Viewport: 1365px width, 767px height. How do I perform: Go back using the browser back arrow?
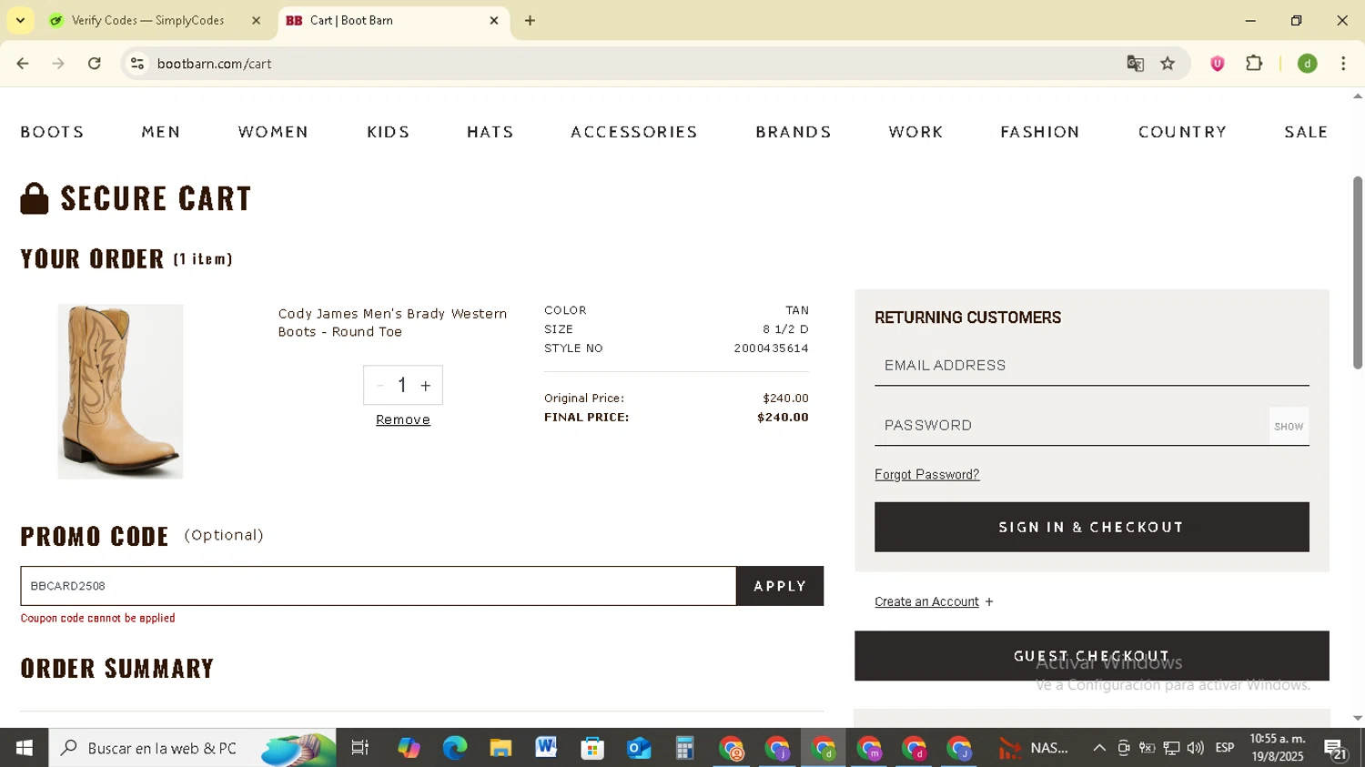coord(23,64)
